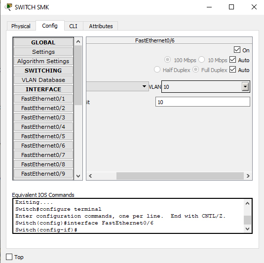Screen dimensions: 264x263
Task: Open the Attributes tab
Action: [101, 26]
